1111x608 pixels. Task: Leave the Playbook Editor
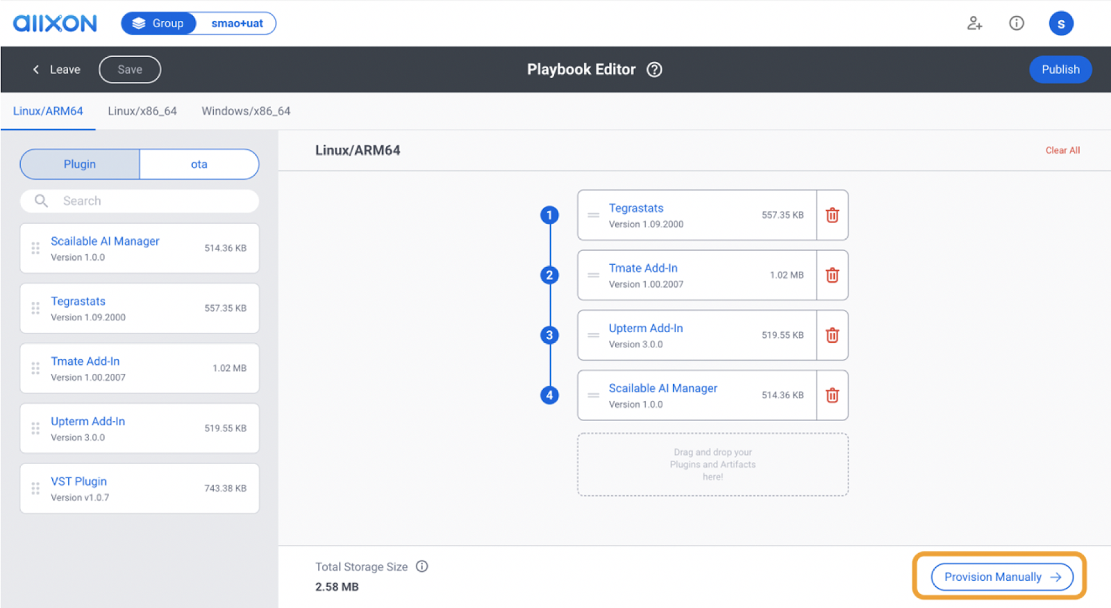(x=57, y=69)
